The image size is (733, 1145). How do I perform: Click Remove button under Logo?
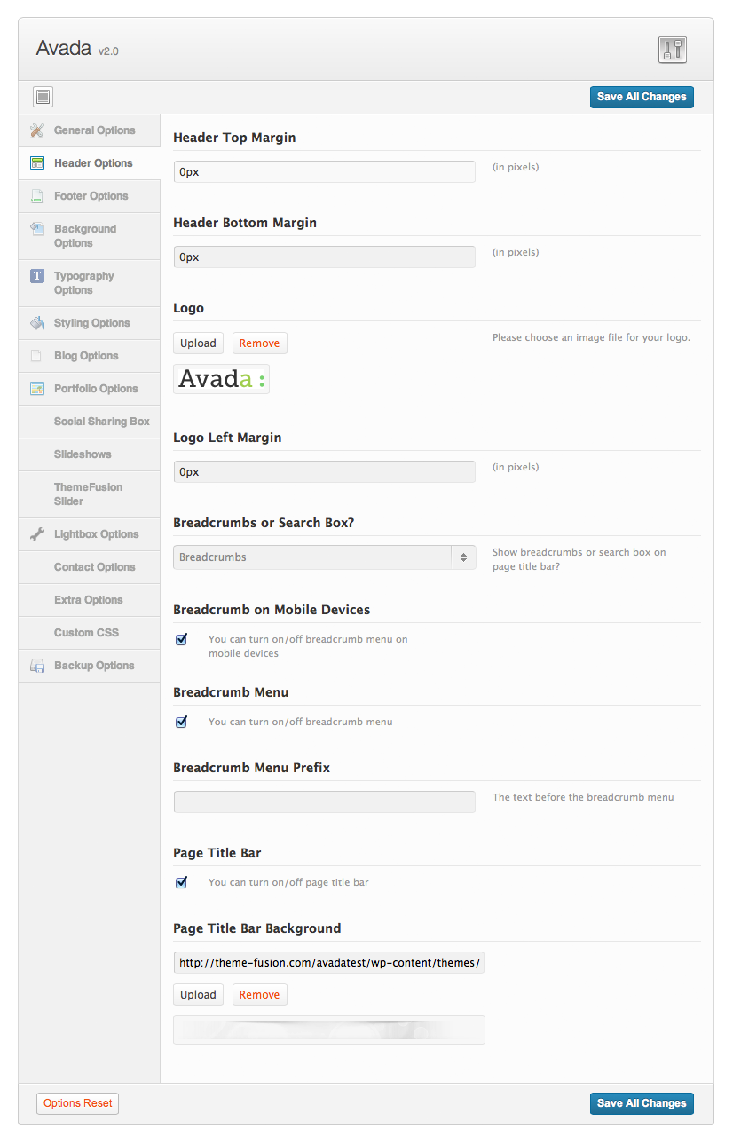[x=259, y=343]
